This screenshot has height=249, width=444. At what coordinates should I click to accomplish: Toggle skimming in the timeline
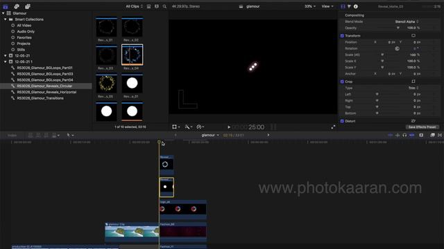[390, 136]
